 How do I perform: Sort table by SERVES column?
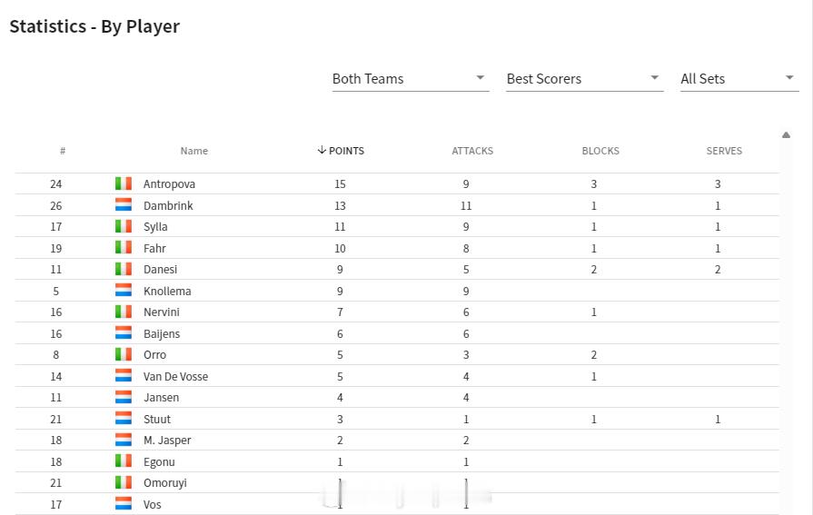724,151
